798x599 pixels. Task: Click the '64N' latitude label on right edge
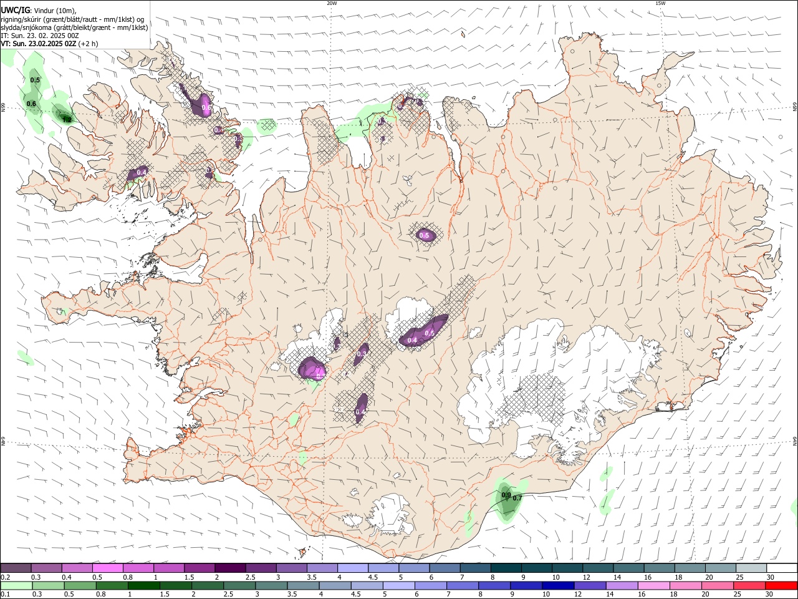pyautogui.click(x=795, y=441)
